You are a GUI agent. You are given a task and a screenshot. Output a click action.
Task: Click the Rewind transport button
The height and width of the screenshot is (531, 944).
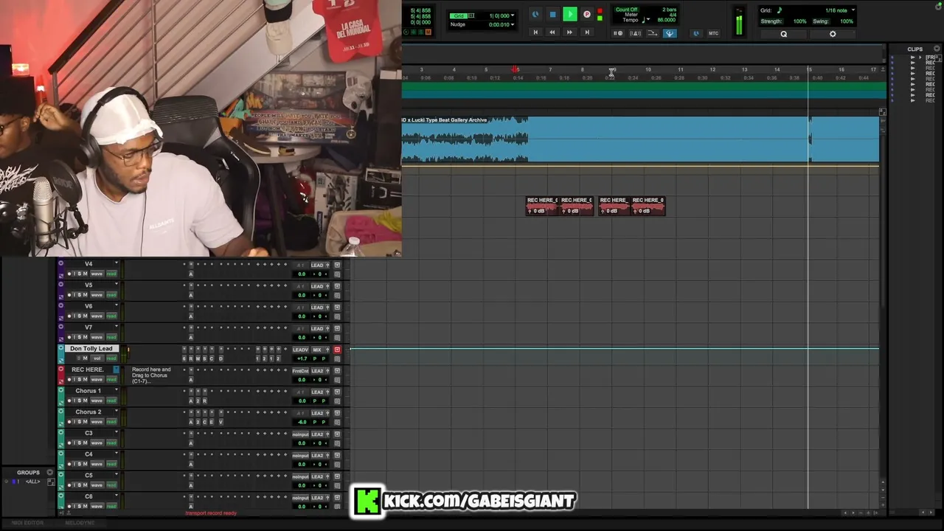pyautogui.click(x=552, y=32)
